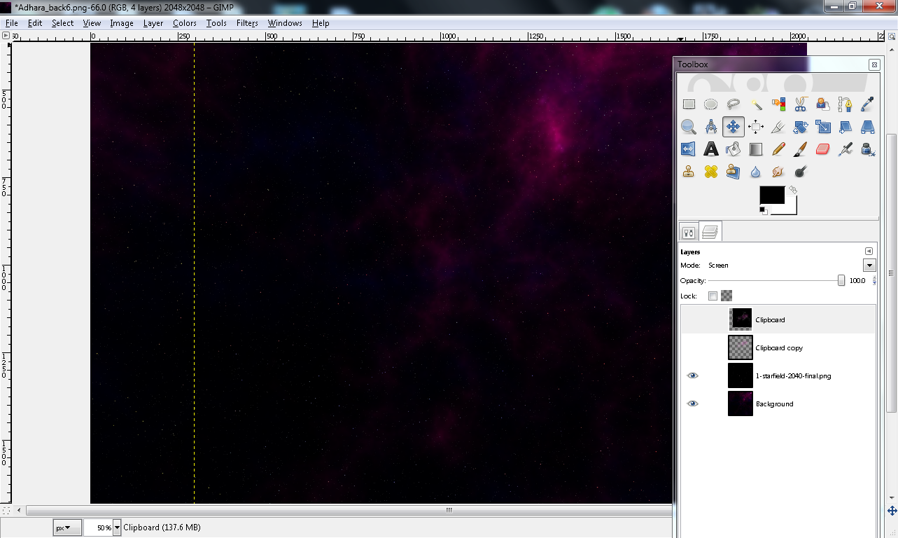The height and width of the screenshot is (538, 898).
Task: Choose the Rotate tool
Action: tap(801, 127)
